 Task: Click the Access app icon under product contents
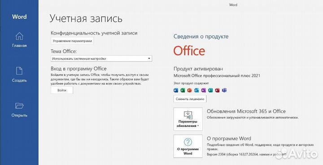coord(217,90)
